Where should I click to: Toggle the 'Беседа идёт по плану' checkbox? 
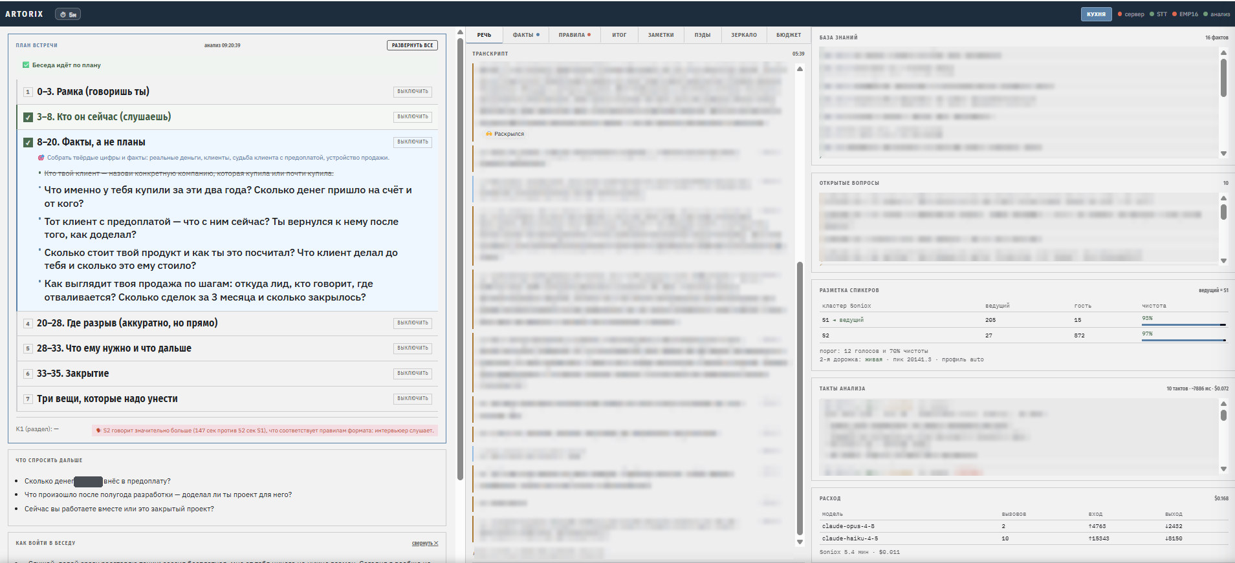(x=26, y=65)
